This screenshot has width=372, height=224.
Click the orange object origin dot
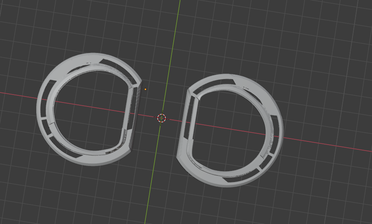pyautogui.click(x=145, y=89)
